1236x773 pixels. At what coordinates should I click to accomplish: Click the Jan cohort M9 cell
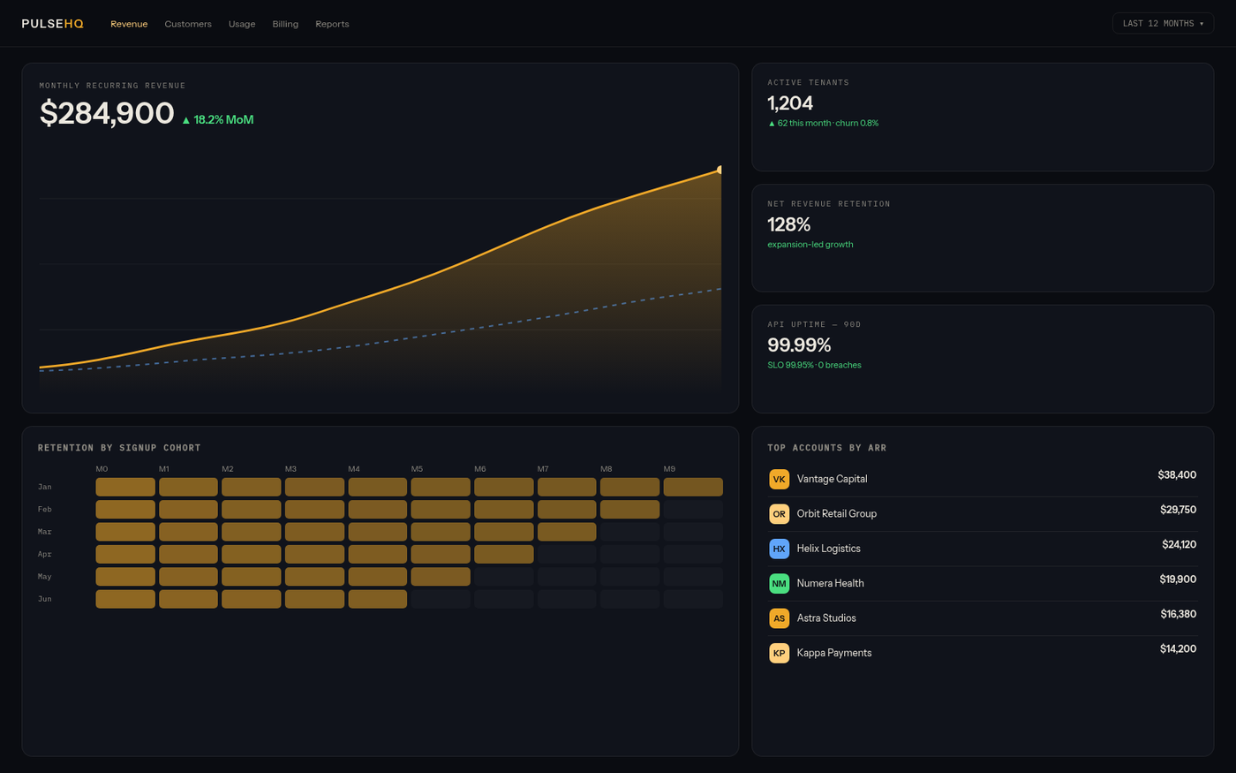[693, 487]
